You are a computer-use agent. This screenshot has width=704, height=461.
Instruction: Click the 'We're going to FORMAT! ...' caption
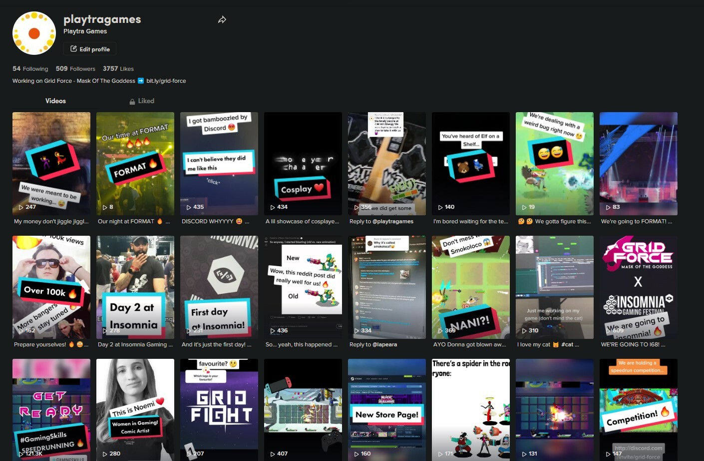(x=637, y=221)
